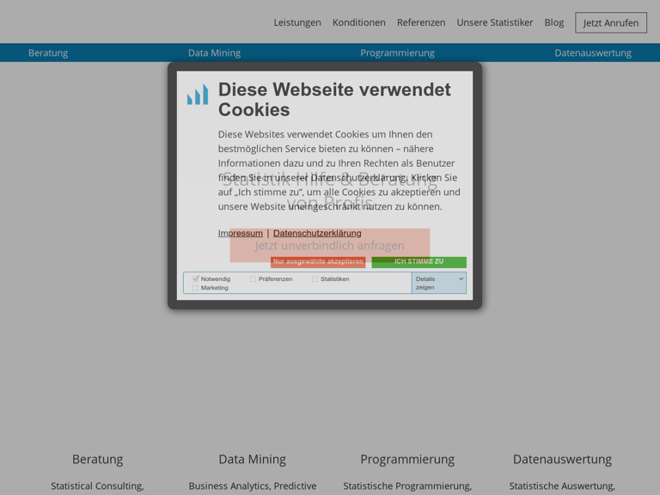Select Programmierung in blue bar
This screenshot has height=495, width=660.
[397, 52]
